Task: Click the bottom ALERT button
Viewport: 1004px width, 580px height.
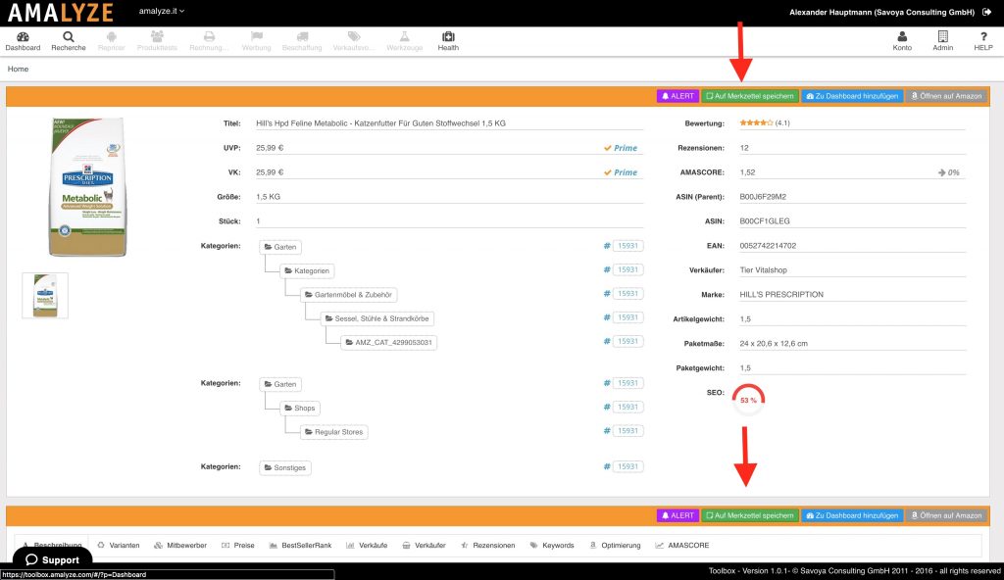Action: pyautogui.click(x=678, y=515)
